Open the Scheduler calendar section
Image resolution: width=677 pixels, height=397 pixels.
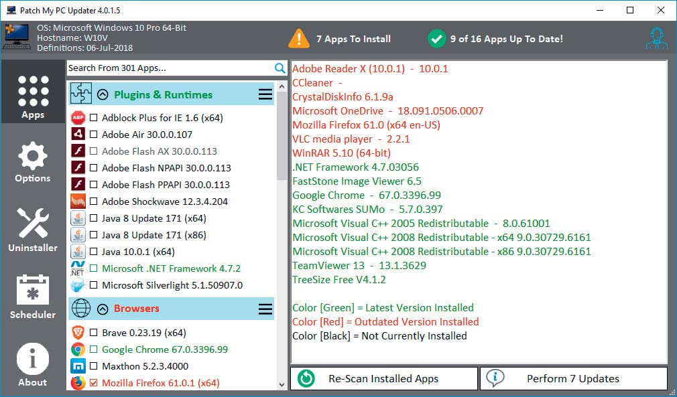[x=33, y=297]
